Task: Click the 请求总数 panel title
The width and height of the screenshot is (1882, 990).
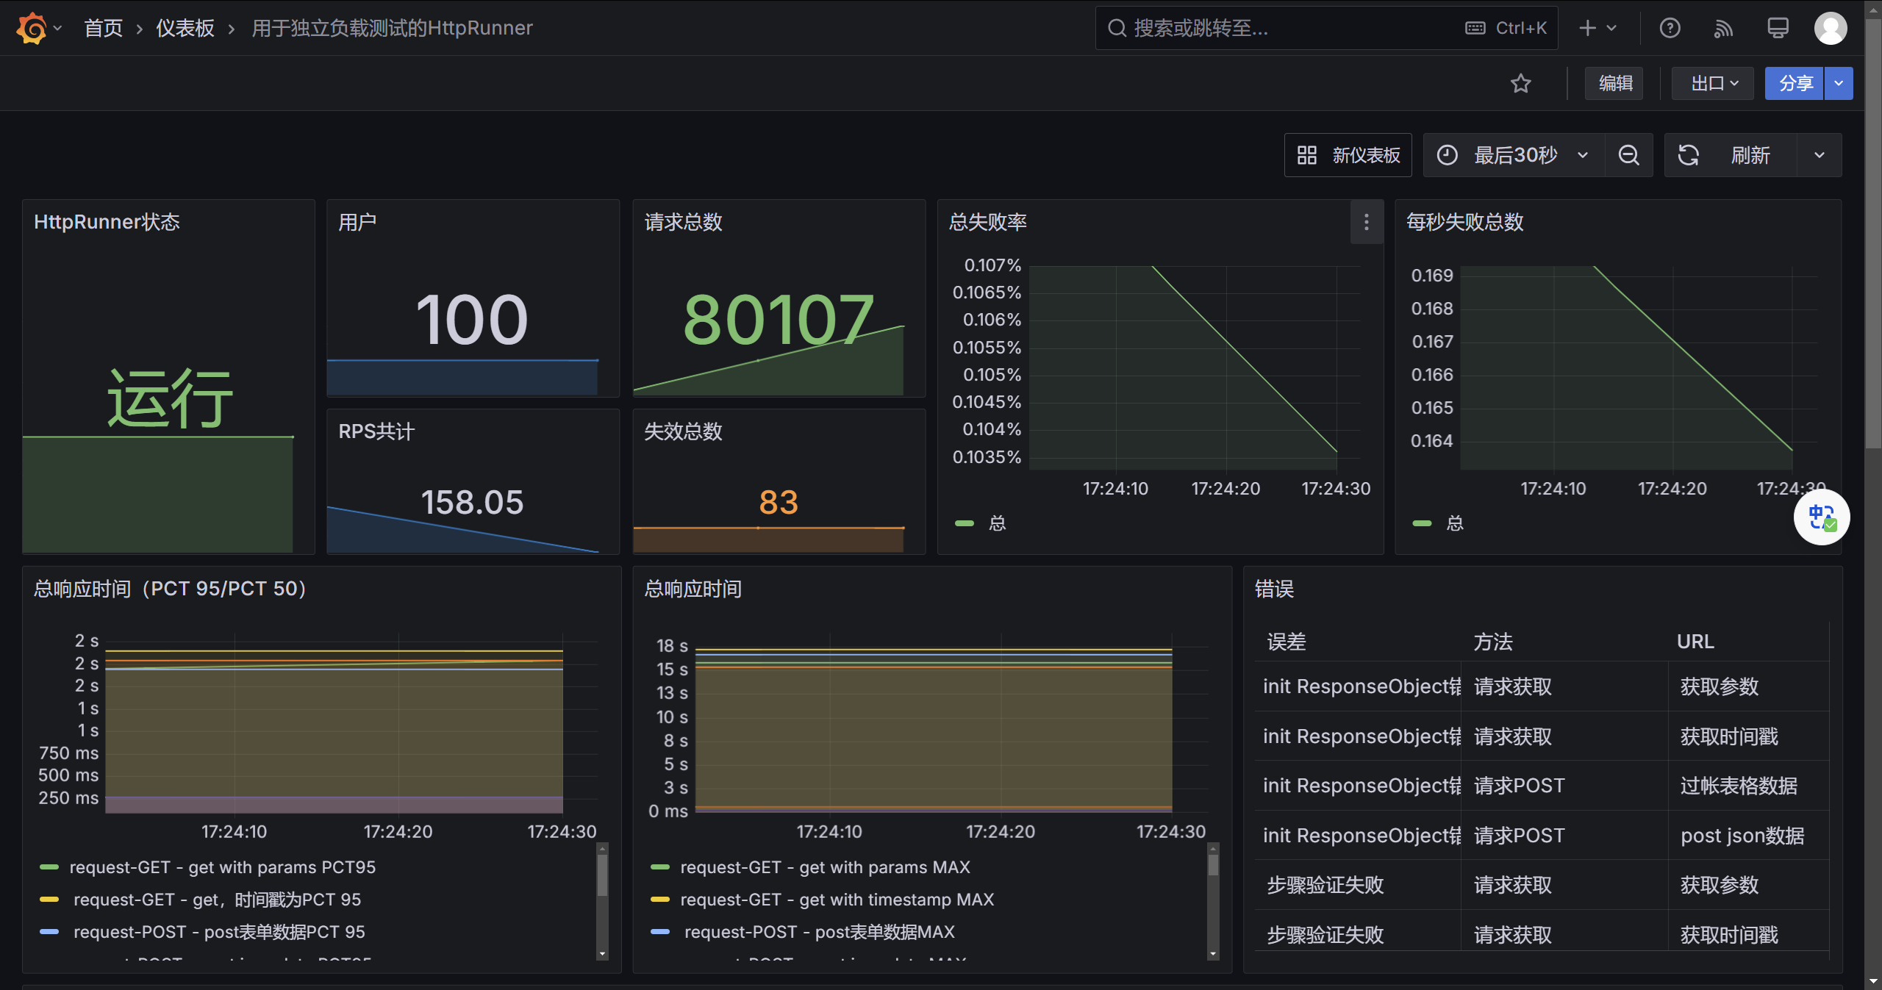Action: pyautogui.click(x=683, y=222)
